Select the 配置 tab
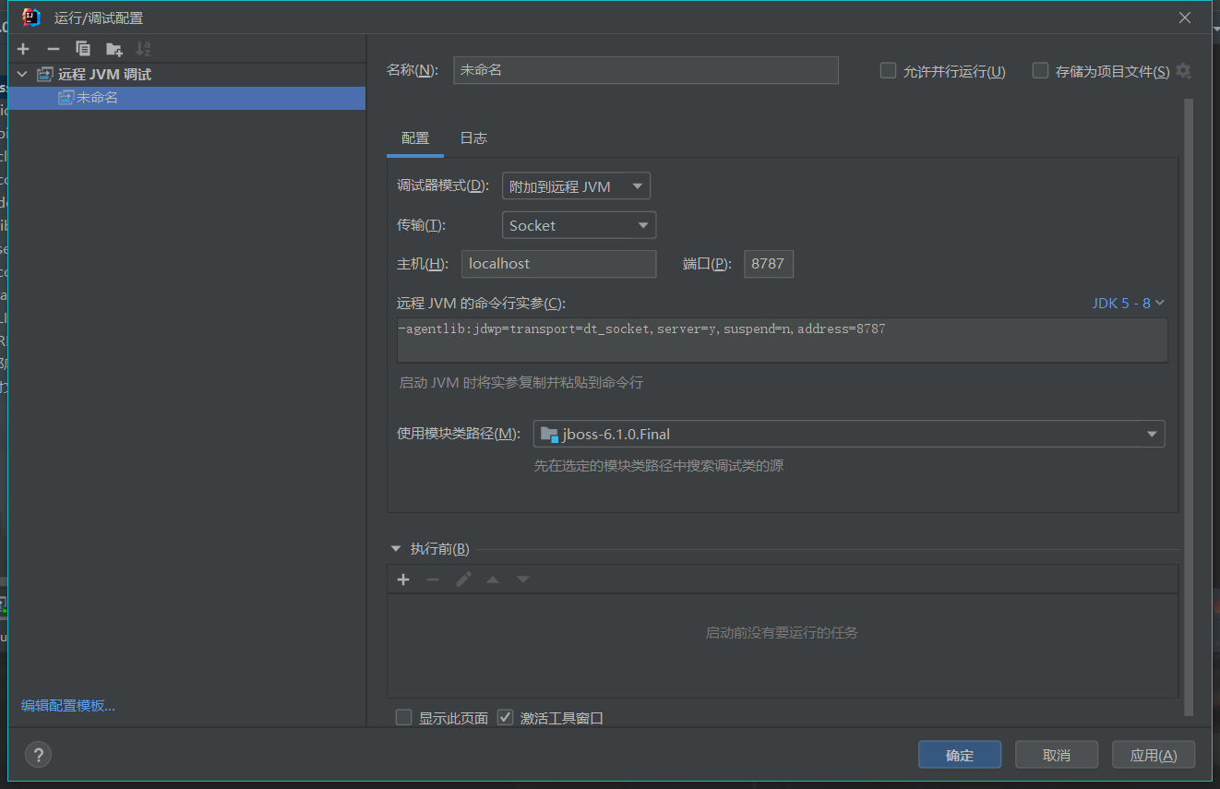Screen dimensions: 1220x789 (415, 137)
